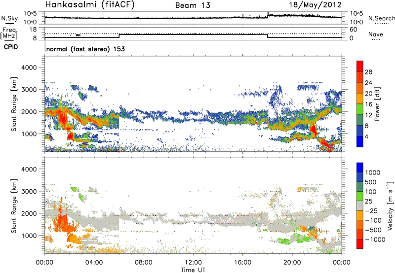Click the "-100" velocity colorbar value
Viewport: 395px width, 273px height.
click(373, 220)
